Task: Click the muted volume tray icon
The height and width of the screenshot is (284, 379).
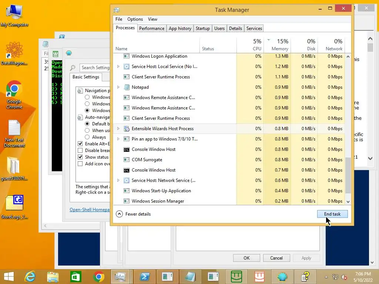Action: click(x=344, y=277)
